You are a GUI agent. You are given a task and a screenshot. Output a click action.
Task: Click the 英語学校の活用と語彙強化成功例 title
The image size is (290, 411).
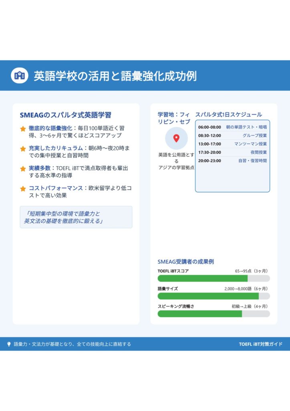(115, 76)
